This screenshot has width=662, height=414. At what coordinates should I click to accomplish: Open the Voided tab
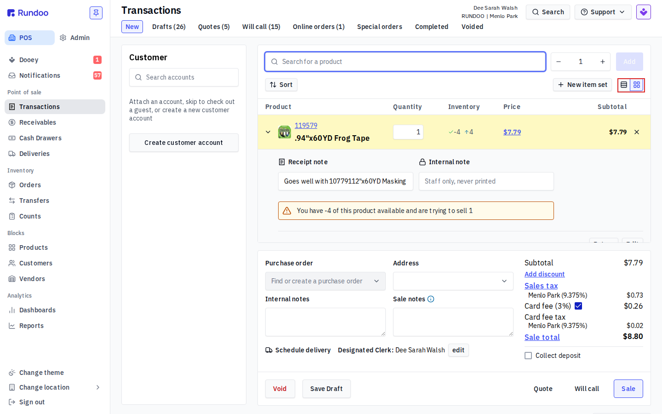(472, 27)
